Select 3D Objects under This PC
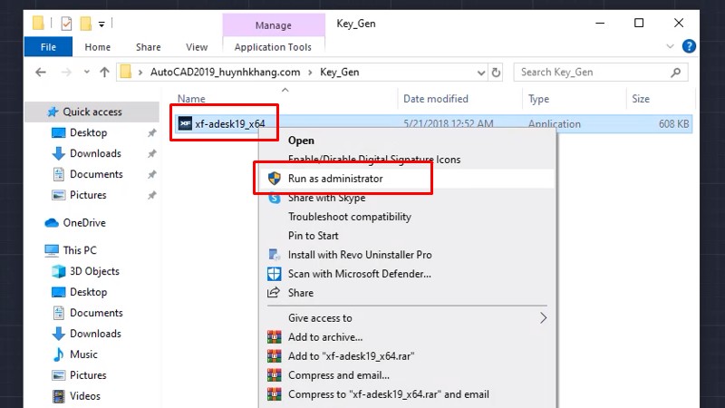725x408 pixels. (94, 271)
